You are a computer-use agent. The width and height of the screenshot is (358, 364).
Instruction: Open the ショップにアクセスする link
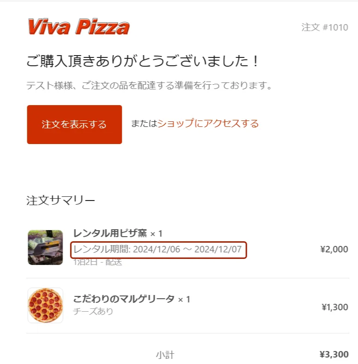point(208,124)
